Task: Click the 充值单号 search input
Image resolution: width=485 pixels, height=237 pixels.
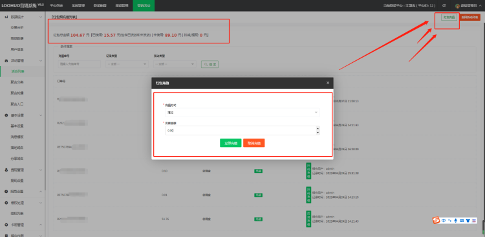Action: [79, 64]
